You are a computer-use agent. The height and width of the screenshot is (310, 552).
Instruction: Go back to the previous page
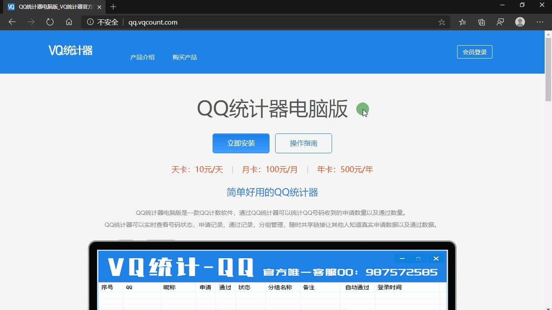(x=12, y=22)
